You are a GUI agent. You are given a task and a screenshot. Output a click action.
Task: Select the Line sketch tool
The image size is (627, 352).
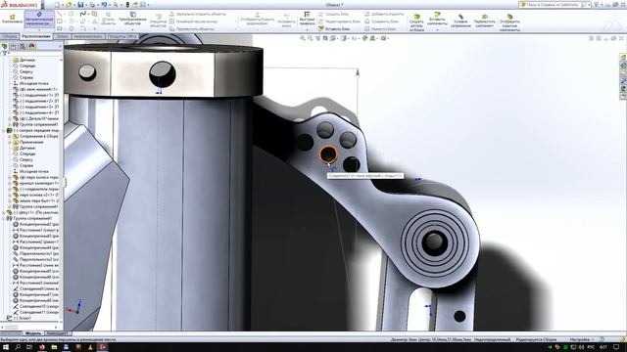[x=60, y=14]
